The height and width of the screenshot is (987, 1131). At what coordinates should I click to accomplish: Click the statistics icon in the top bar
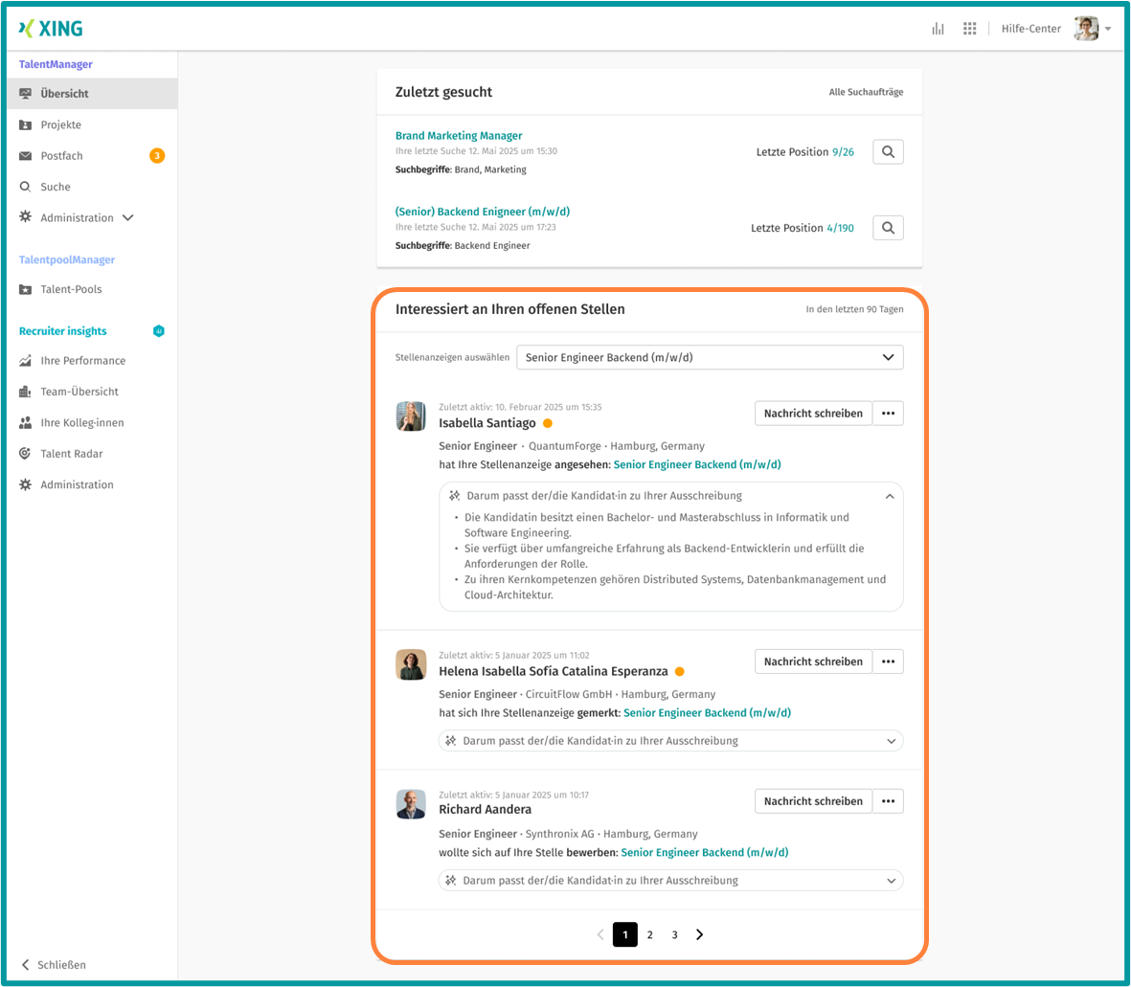coord(938,28)
